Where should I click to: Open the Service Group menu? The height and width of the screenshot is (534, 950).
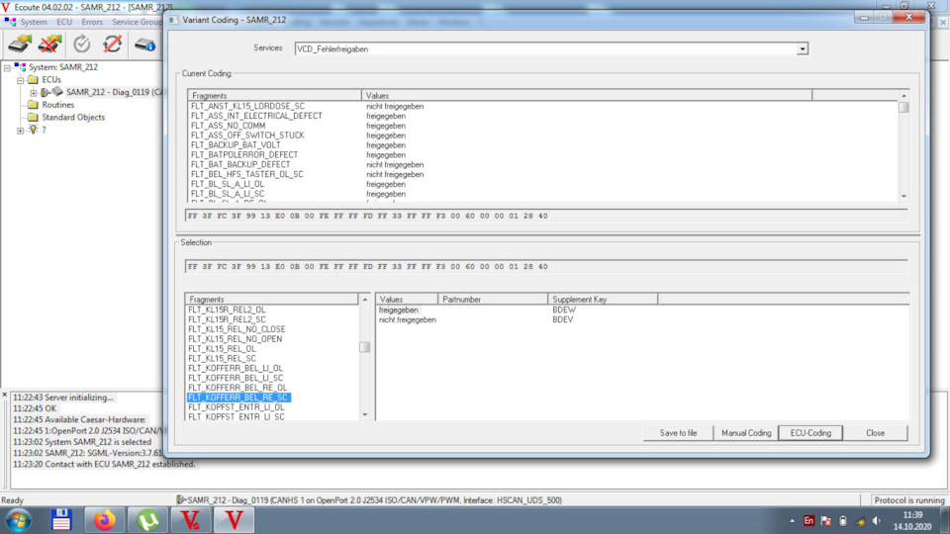(137, 22)
